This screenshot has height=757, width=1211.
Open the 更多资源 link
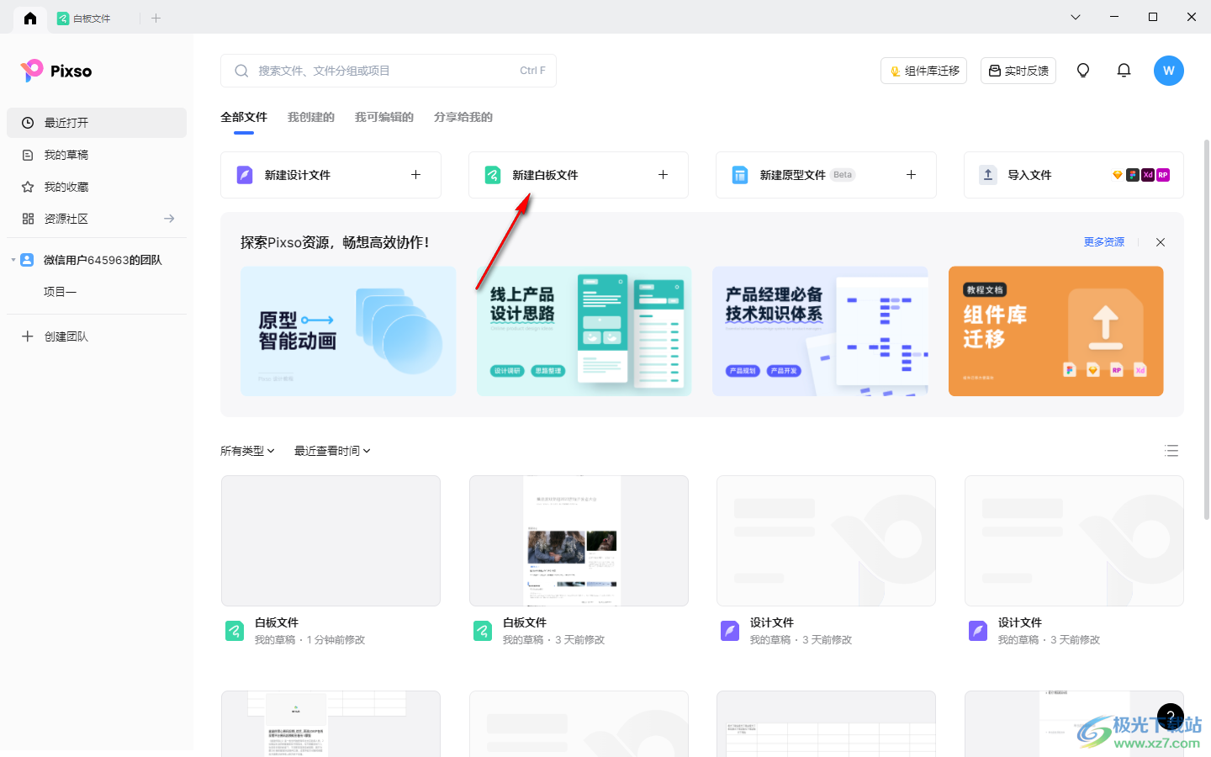(1104, 242)
